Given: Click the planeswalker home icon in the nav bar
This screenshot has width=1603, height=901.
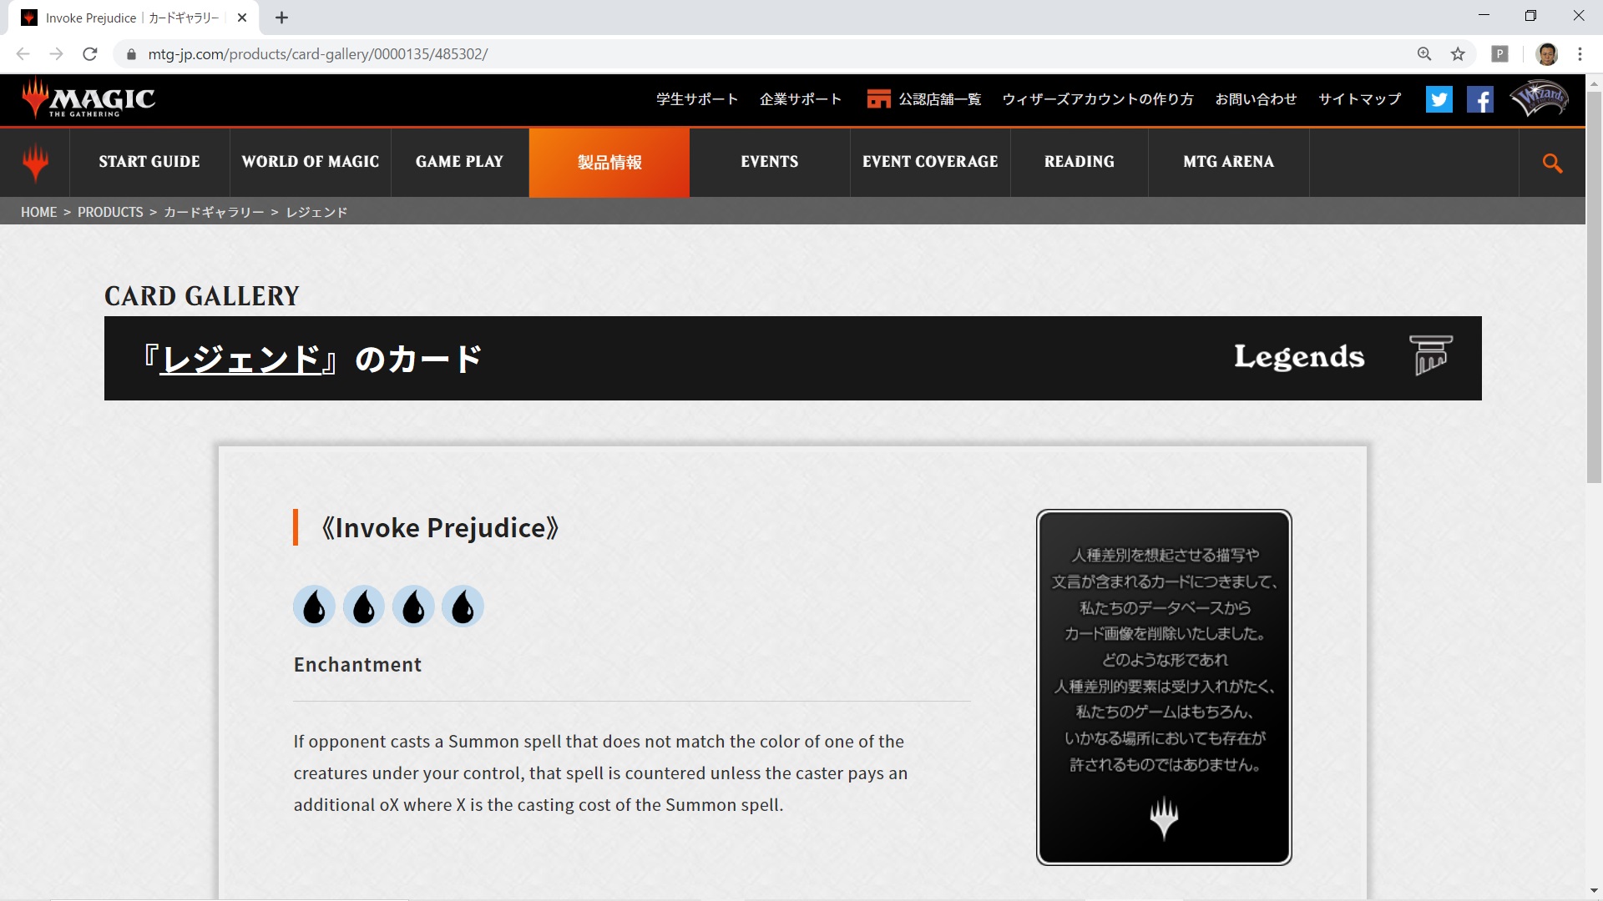Looking at the screenshot, I should coord(35,163).
